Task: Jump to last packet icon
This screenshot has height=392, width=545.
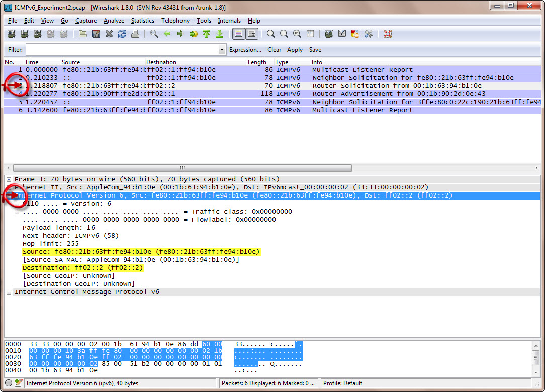Action: tap(219, 34)
